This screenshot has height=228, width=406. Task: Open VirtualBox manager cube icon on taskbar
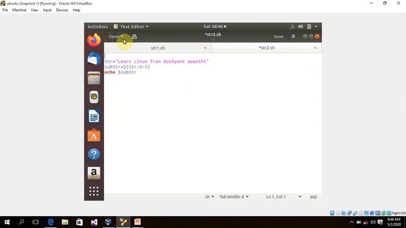point(108,222)
